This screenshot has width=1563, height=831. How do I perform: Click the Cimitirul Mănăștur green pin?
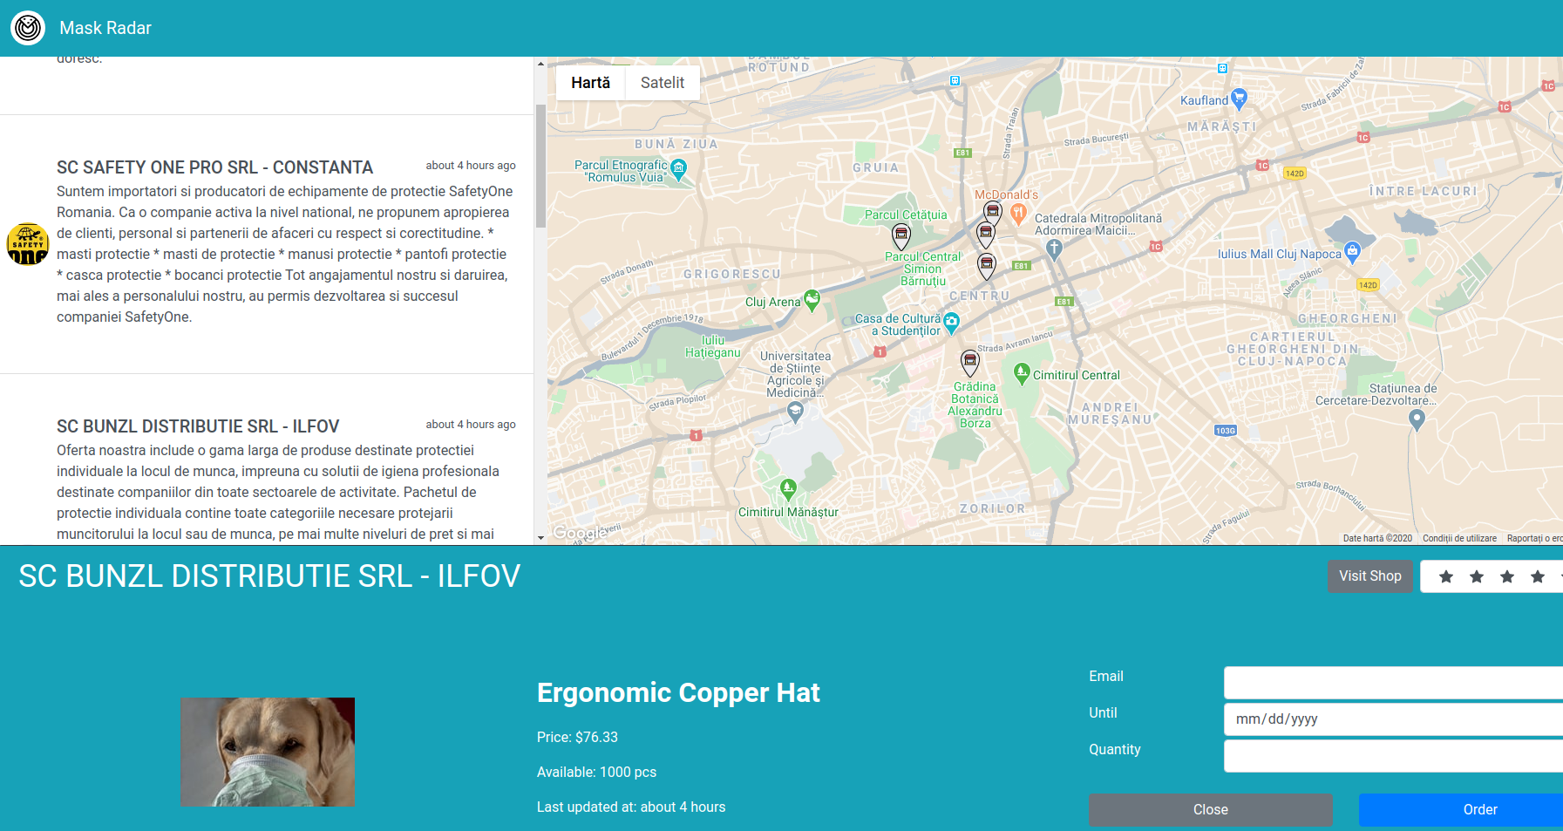788,488
